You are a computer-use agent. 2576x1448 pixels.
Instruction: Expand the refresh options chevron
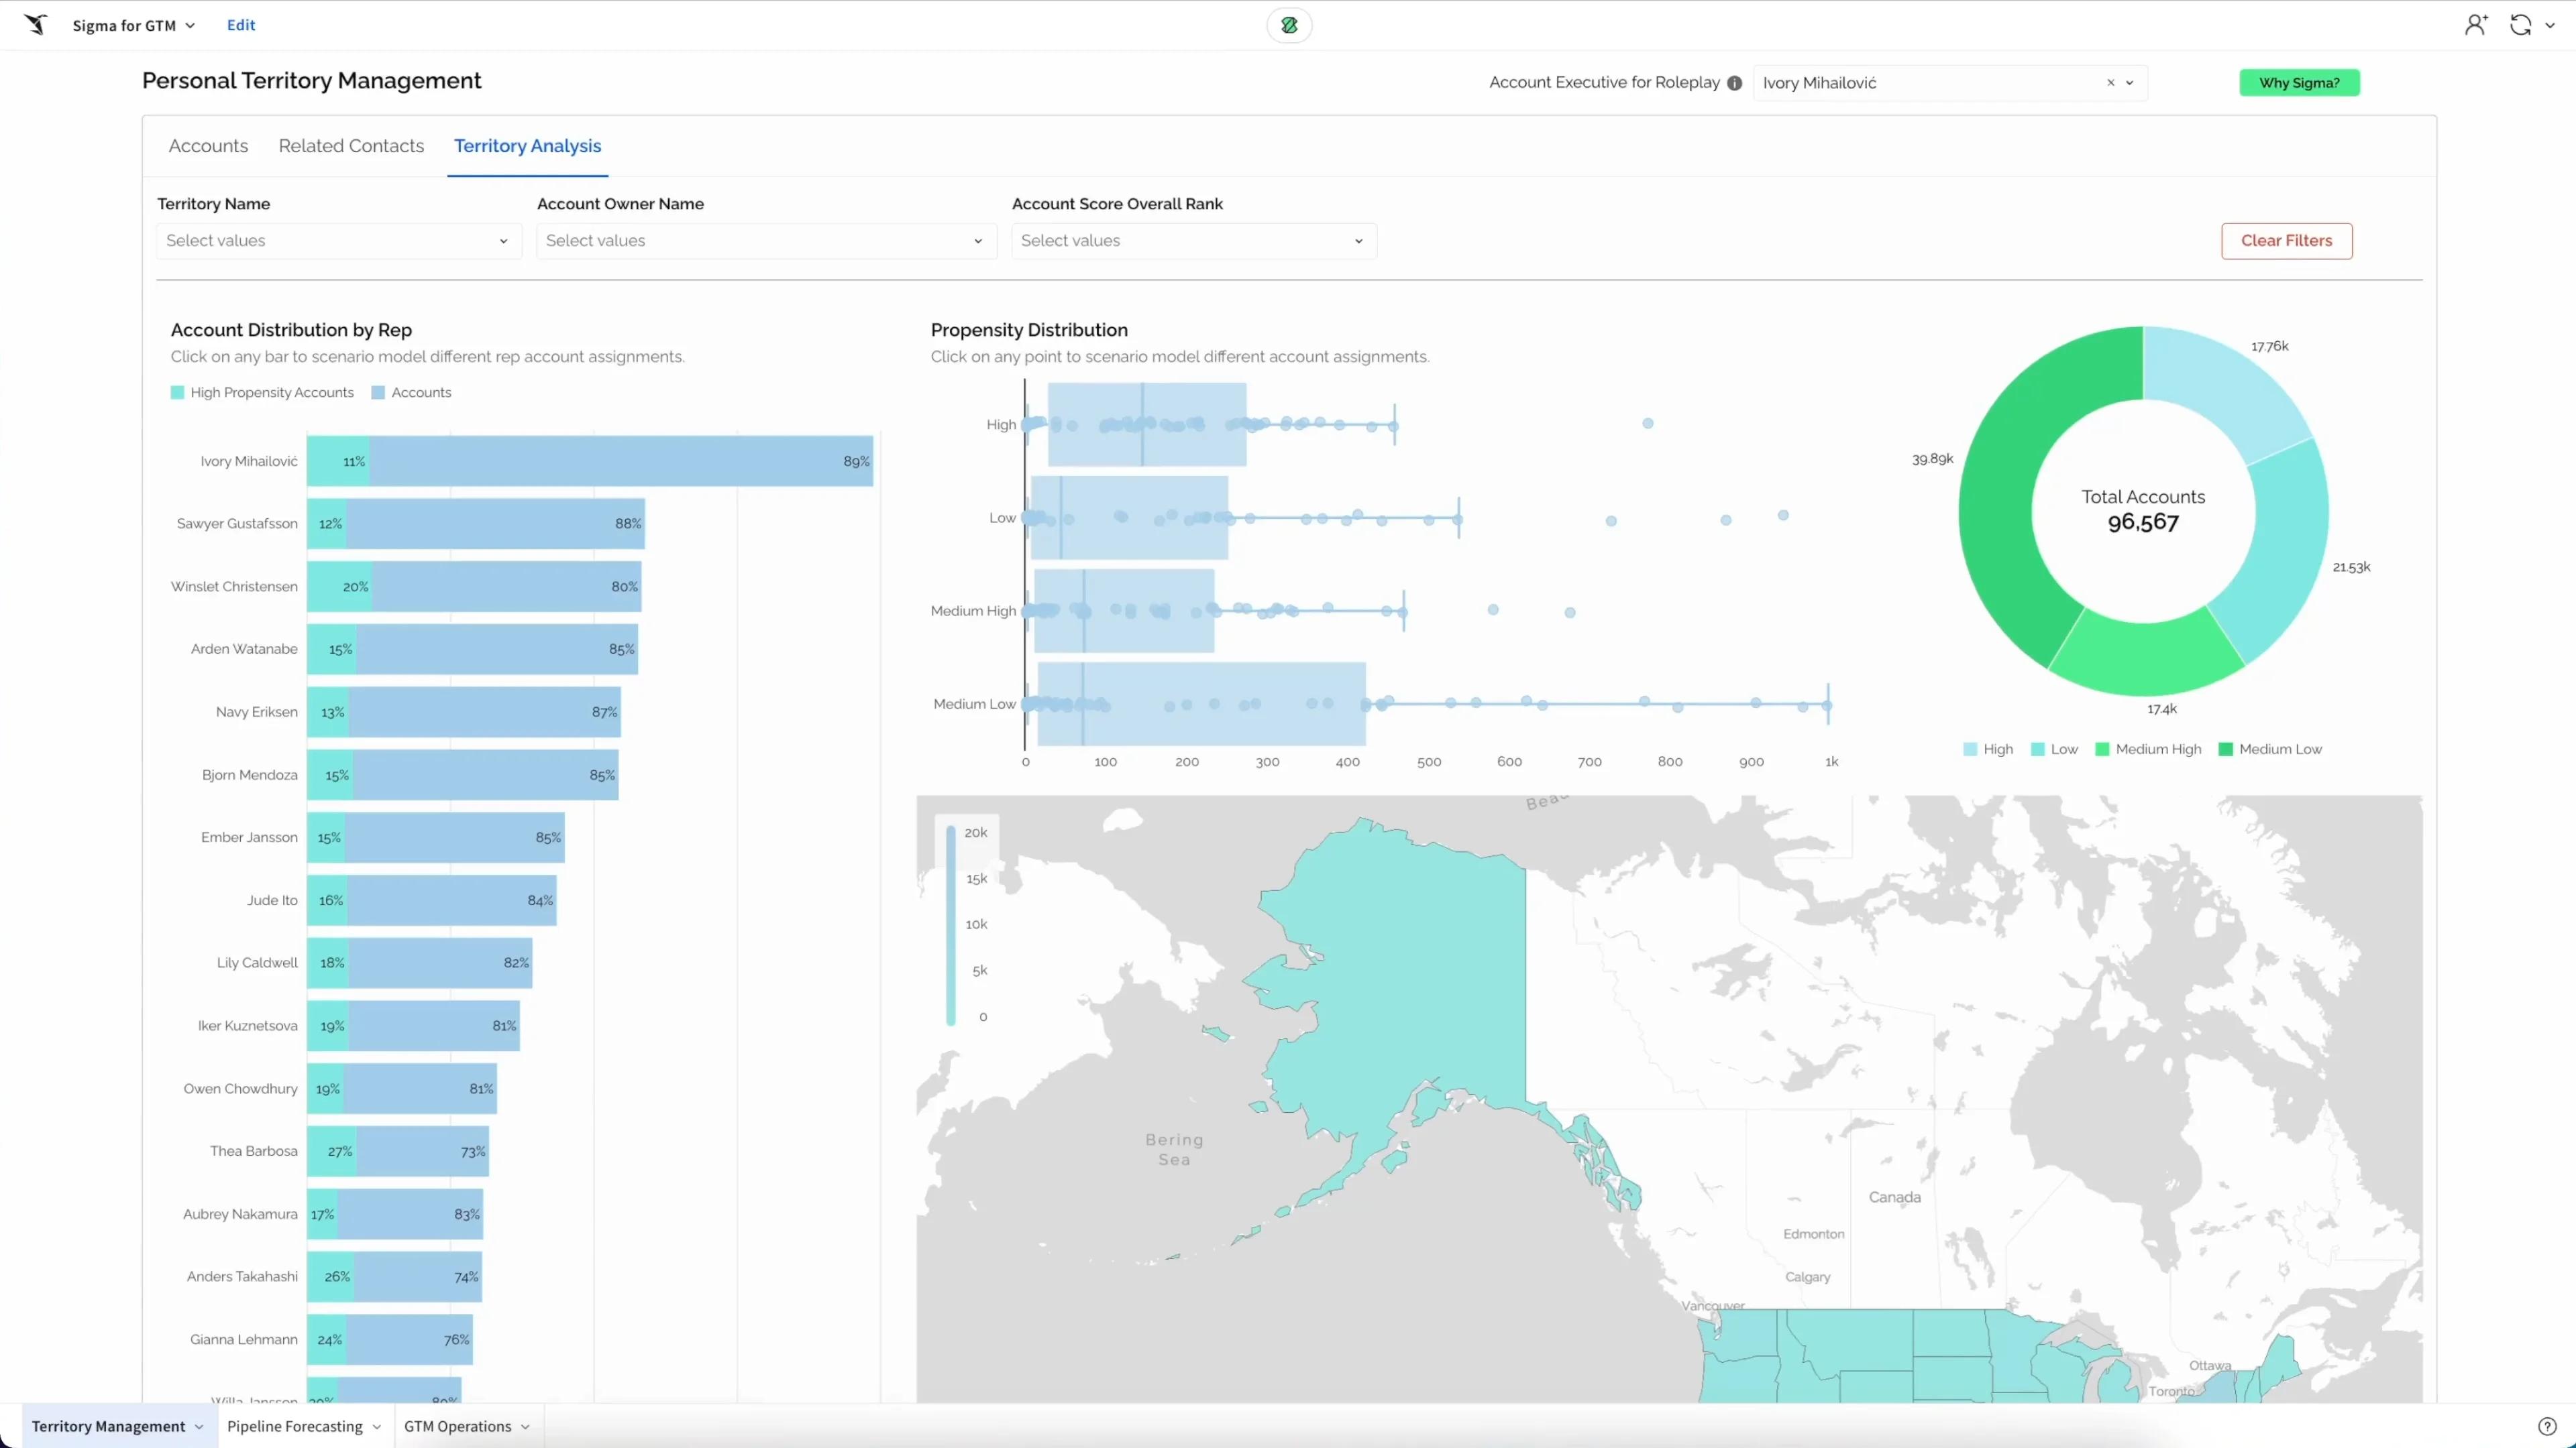pos(2550,26)
